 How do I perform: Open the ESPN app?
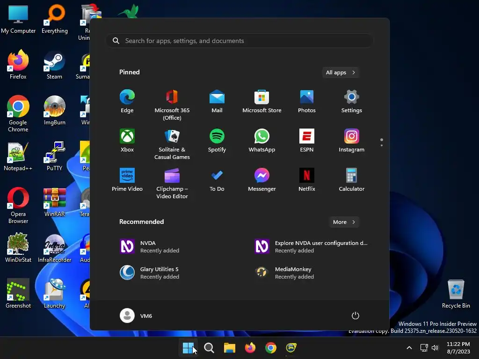coord(307,141)
